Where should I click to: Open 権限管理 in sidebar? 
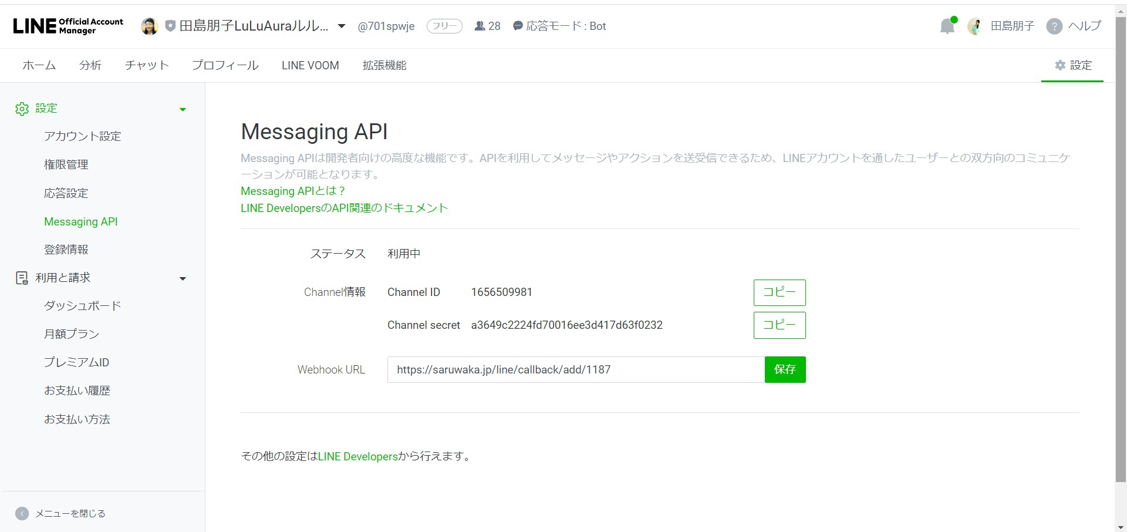pyautogui.click(x=66, y=164)
